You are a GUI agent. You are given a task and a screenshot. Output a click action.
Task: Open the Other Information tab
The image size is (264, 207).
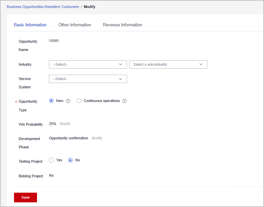tap(75, 25)
